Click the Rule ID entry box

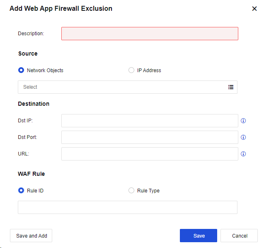click(127, 207)
